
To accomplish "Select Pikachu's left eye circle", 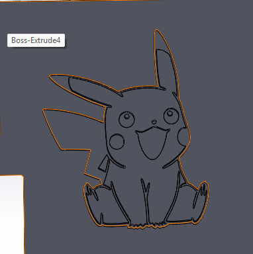I will 126,119.
